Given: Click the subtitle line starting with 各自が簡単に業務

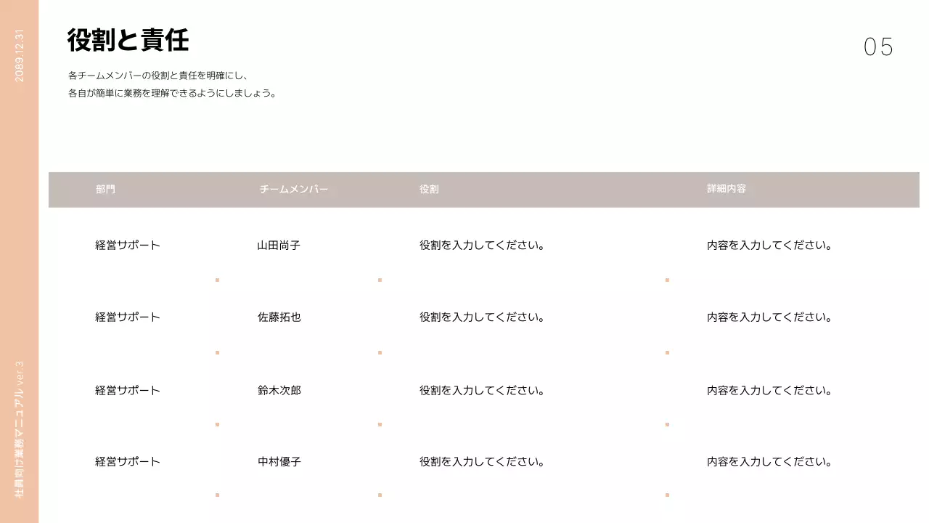Looking at the screenshot, I should tap(173, 94).
